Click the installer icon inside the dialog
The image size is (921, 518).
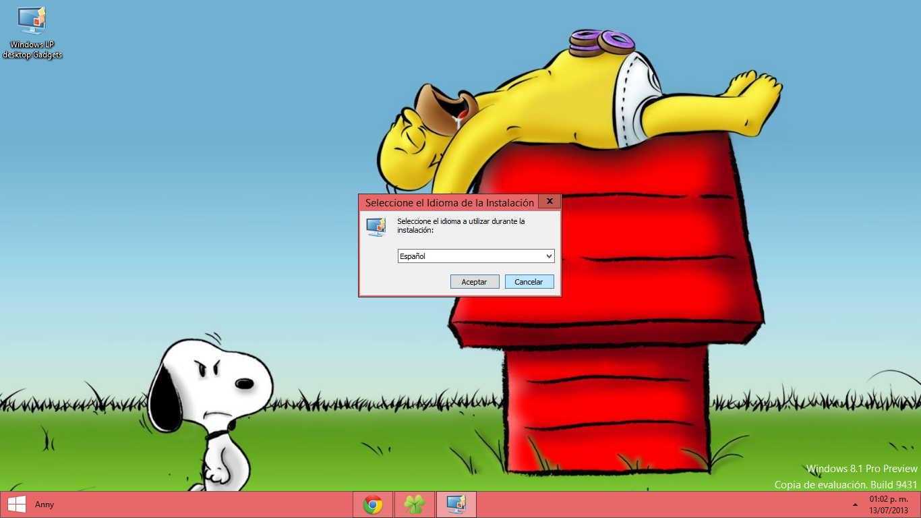pyautogui.click(x=376, y=227)
